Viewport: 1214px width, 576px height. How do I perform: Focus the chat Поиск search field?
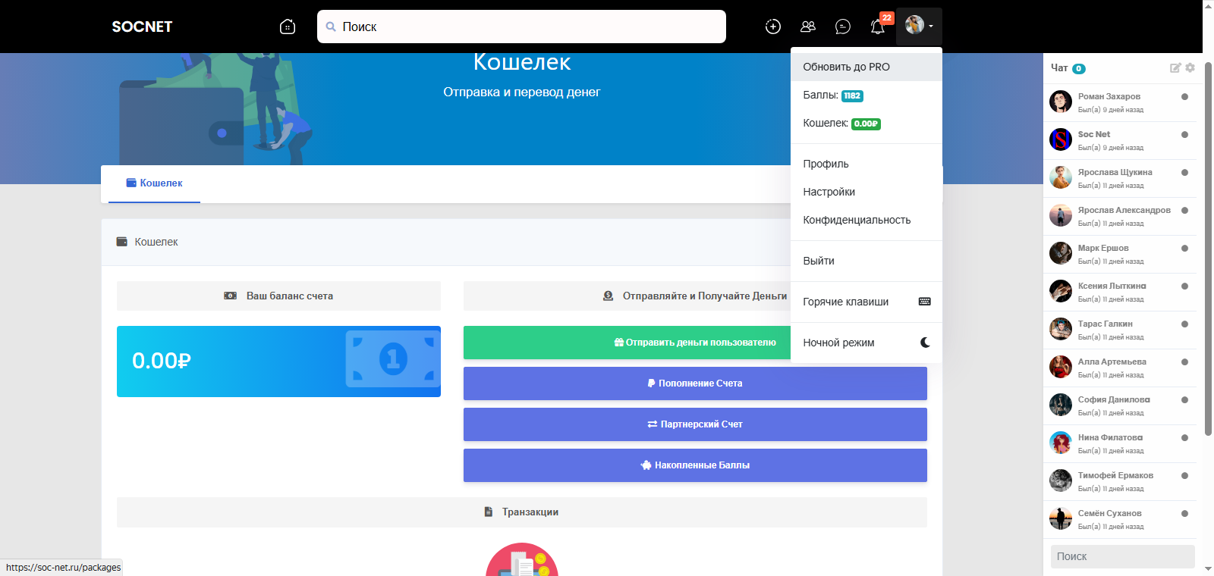1123,556
